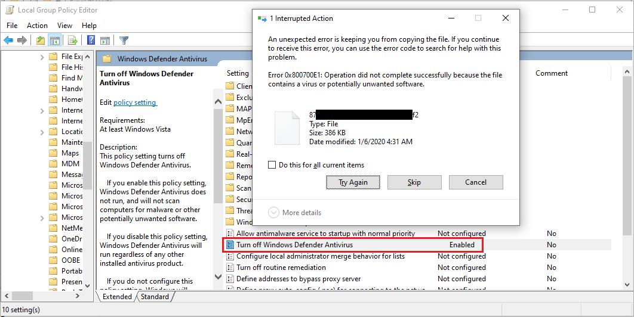Click the gray Forward arrow in toolbar
Screen dimensions: 634x317
click(22, 40)
